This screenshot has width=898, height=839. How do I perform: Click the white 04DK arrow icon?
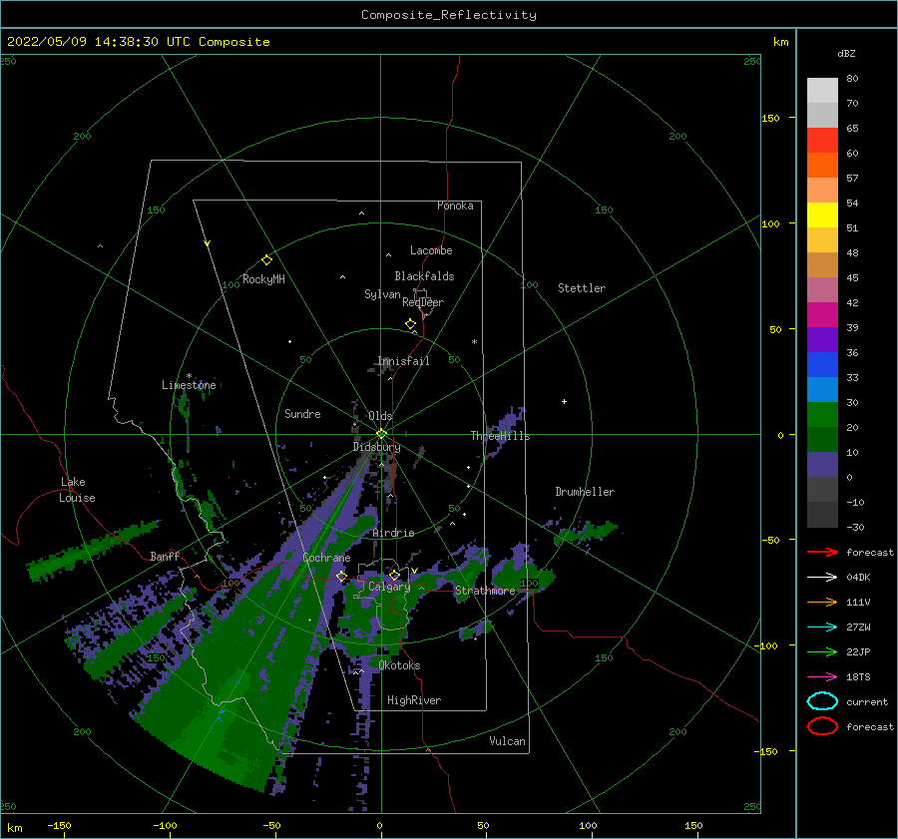(822, 577)
